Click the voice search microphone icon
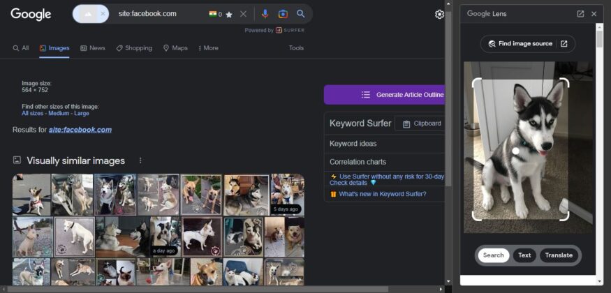 (265, 14)
